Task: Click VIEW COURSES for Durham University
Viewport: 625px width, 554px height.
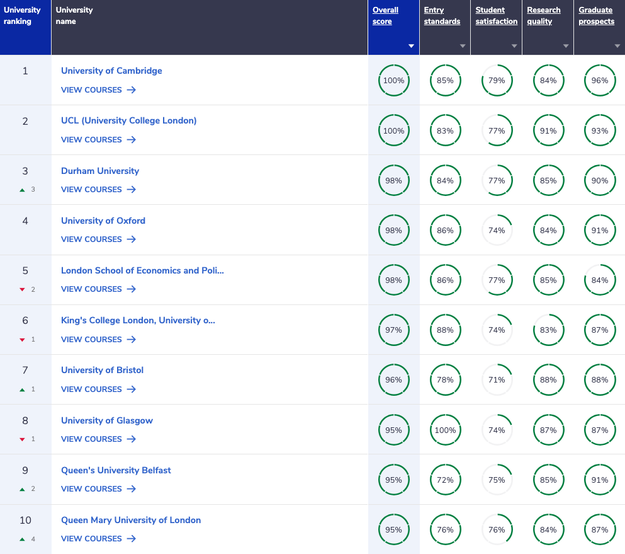Action: (x=93, y=189)
